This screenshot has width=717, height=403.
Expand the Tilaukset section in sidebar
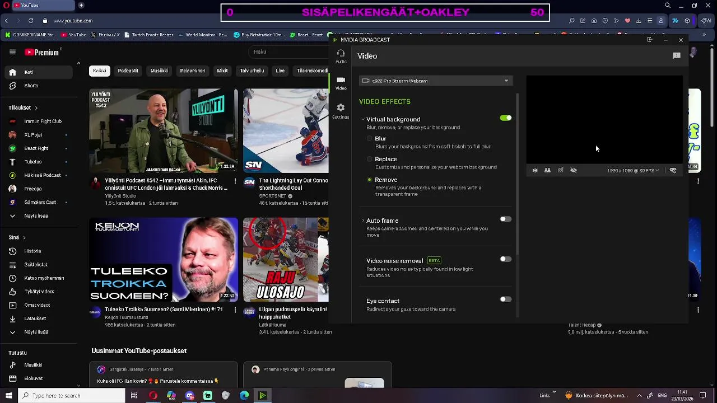pos(23,107)
